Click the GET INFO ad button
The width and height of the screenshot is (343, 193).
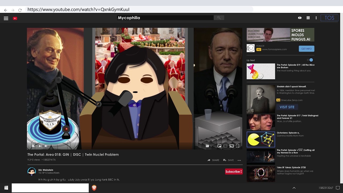coord(307,49)
